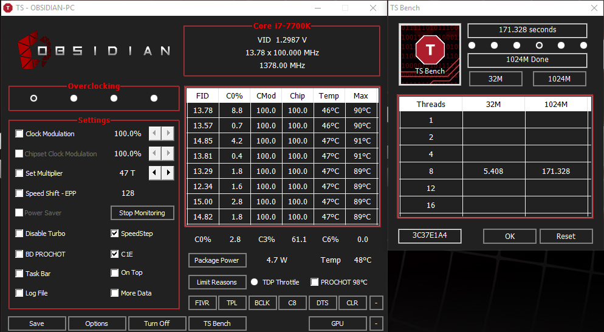Viewport: 604px width, 332px height.
Task: Click TS Bench button in main window
Action: 218,323
